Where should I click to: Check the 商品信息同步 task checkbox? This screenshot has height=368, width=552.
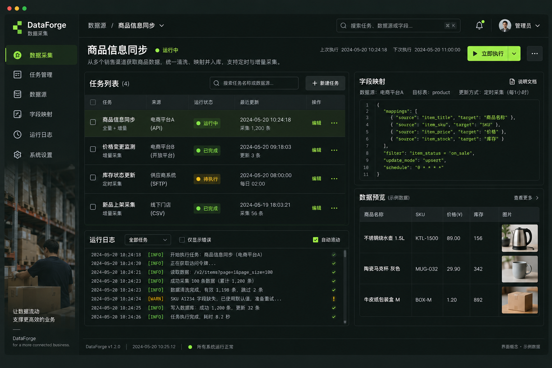click(x=93, y=122)
